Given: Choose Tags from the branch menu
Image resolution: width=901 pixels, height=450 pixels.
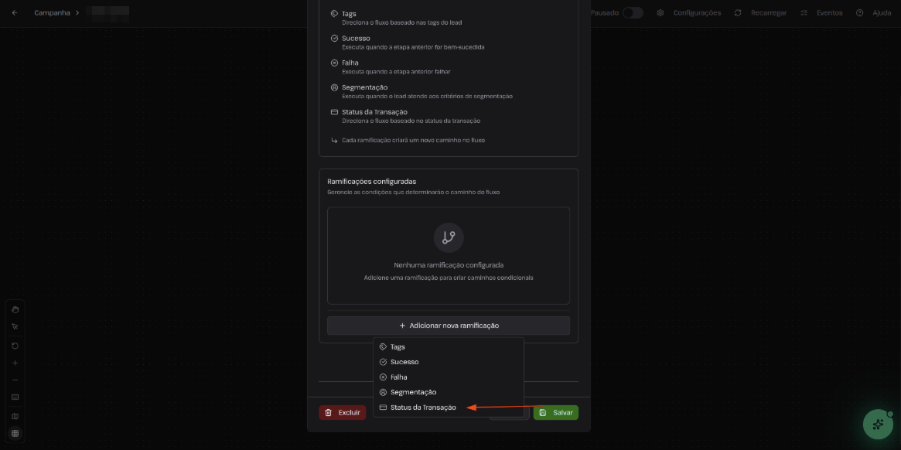Looking at the screenshot, I should click(x=398, y=347).
